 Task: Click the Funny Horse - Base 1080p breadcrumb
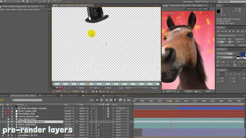(197, 9)
